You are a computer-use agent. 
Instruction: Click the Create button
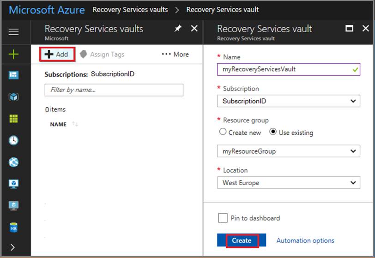242,240
